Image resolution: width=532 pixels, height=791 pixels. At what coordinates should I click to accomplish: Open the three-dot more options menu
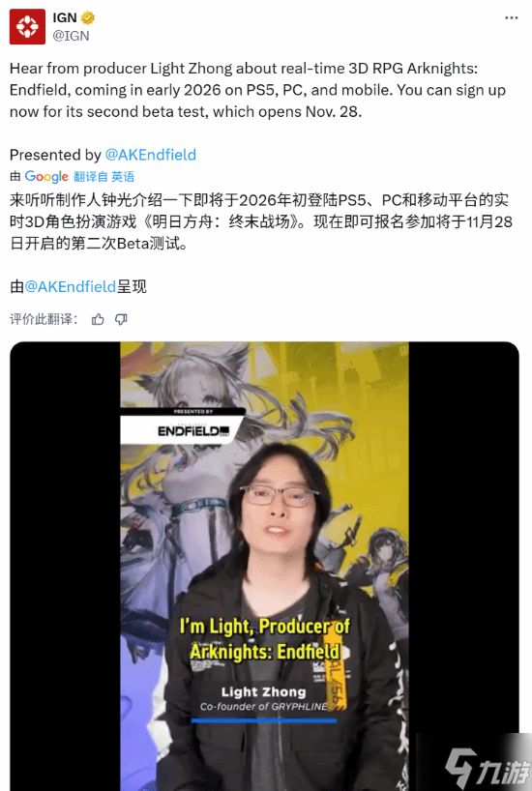tap(511, 18)
